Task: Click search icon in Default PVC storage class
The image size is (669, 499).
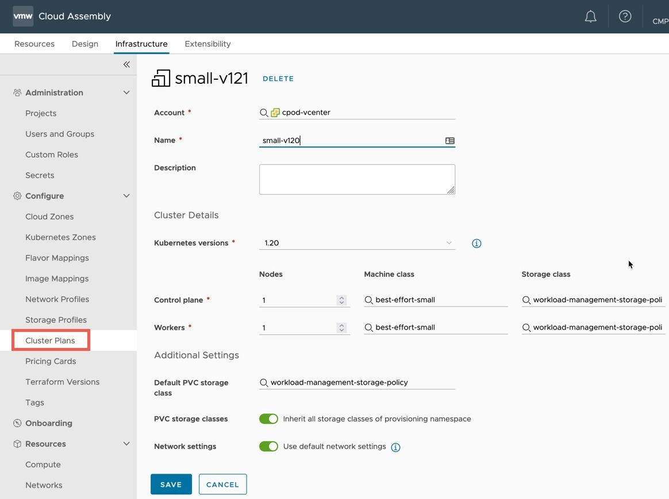Action: (264, 382)
